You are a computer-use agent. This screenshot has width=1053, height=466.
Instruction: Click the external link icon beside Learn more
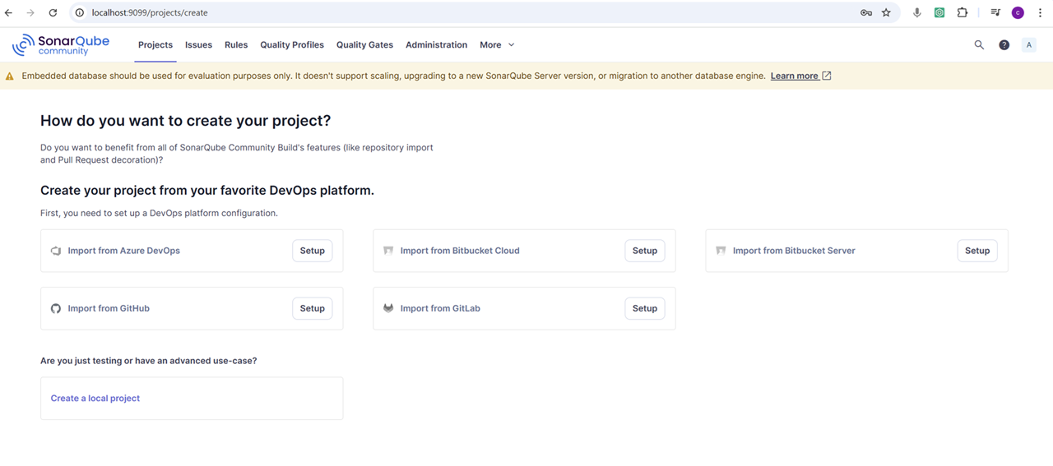[827, 76]
